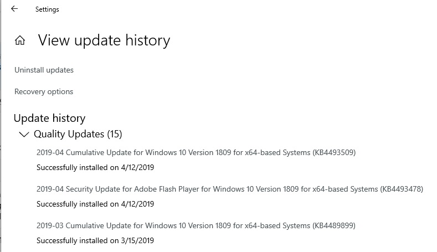Open the KB4493509 cumulative update entry
The width and height of the screenshot is (437, 252).
(196, 152)
